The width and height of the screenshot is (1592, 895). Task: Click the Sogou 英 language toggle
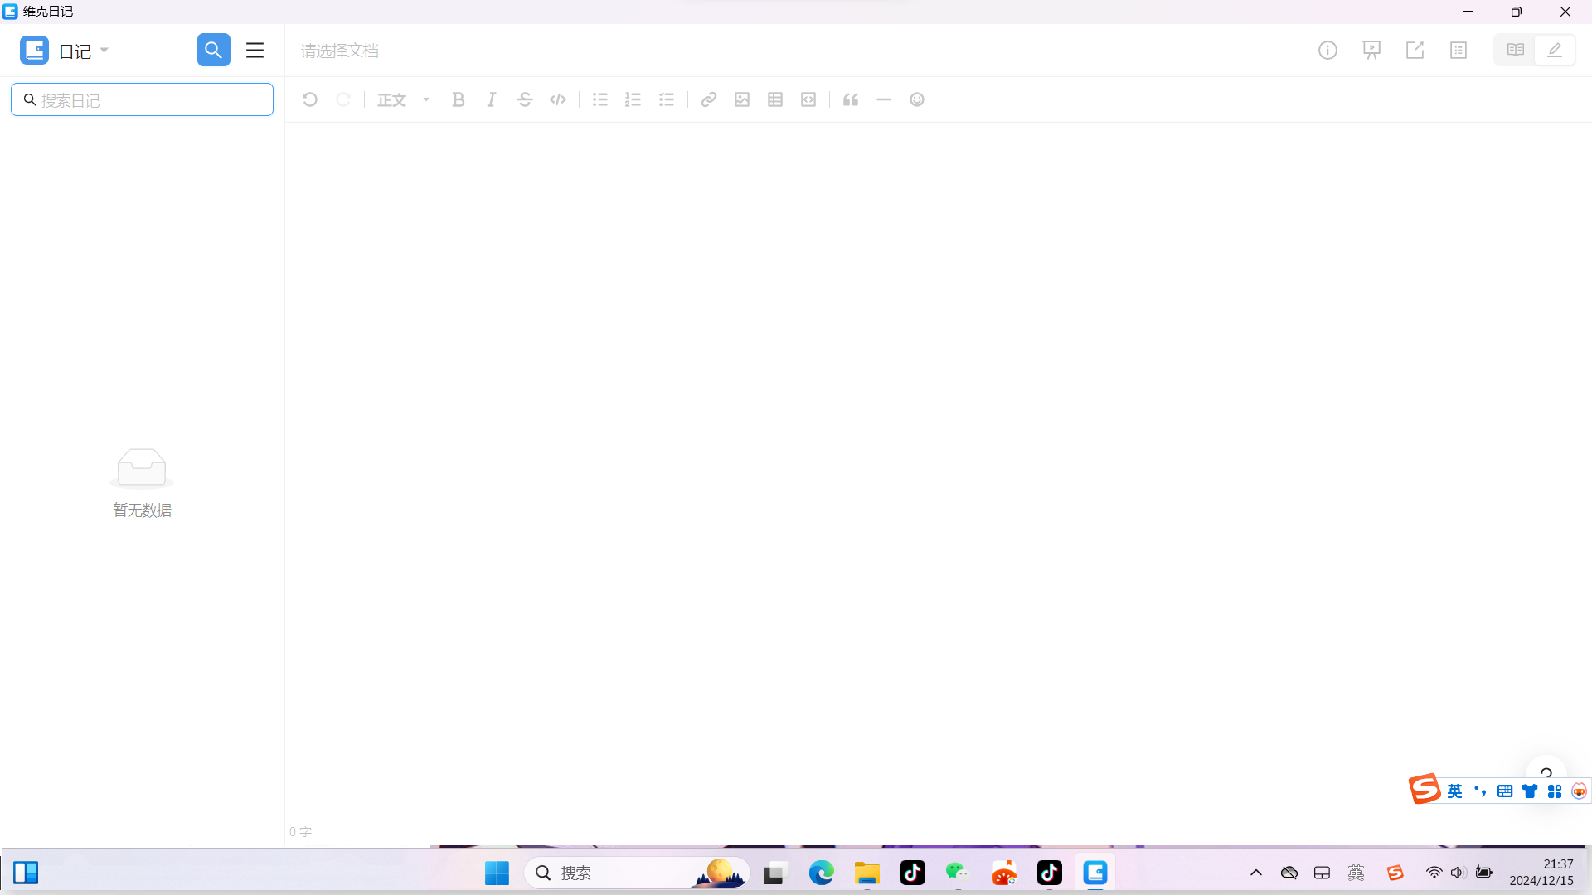pos(1454,791)
